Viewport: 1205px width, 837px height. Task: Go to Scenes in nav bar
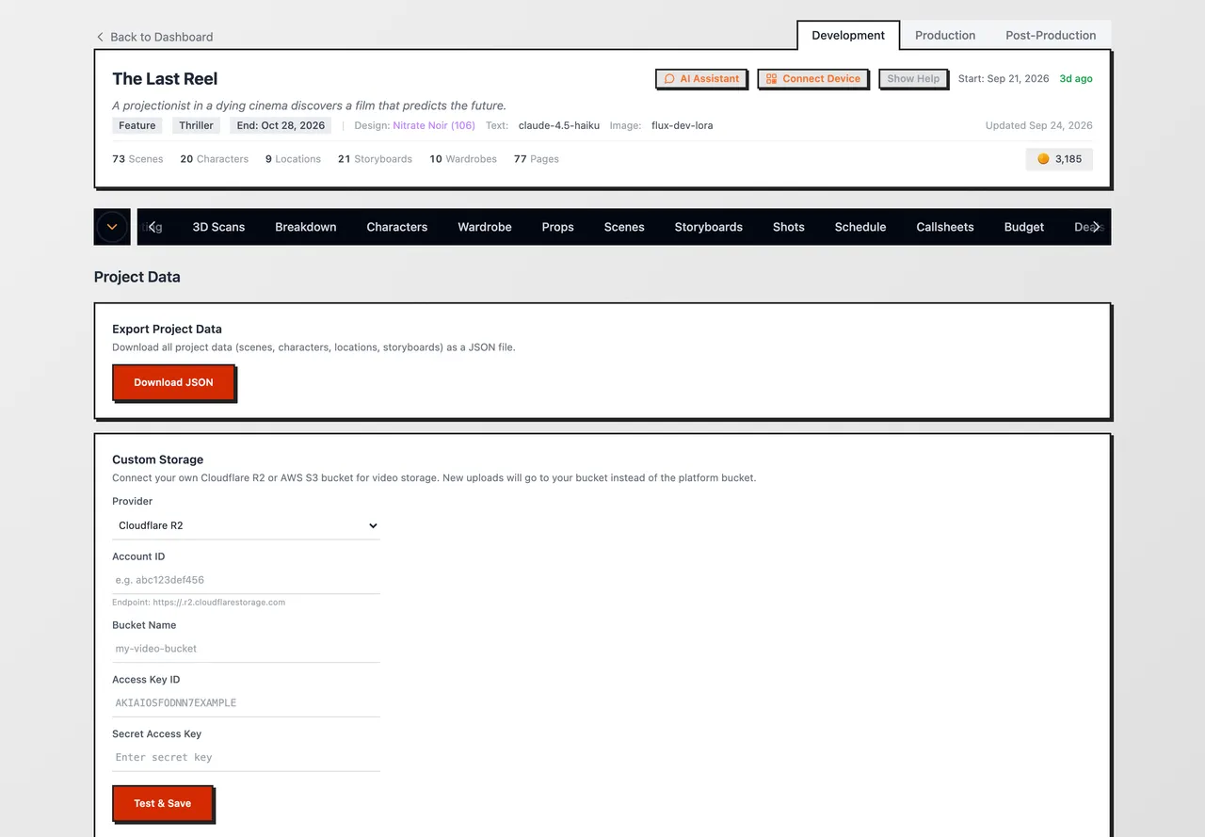coord(624,227)
